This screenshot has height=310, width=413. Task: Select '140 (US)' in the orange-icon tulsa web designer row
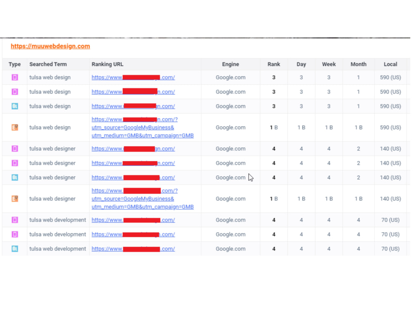click(x=390, y=198)
